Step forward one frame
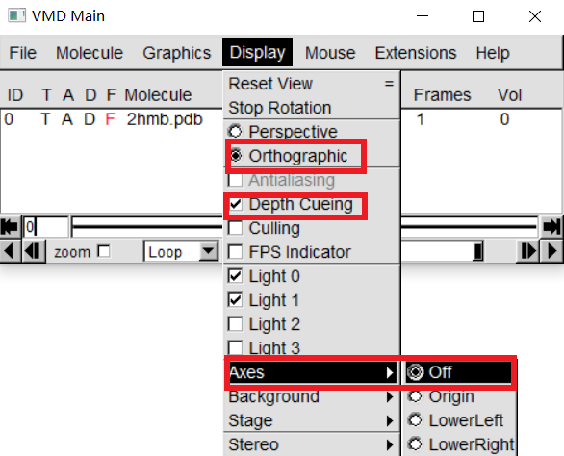Viewport: 564px width, 456px height. (527, 251)
